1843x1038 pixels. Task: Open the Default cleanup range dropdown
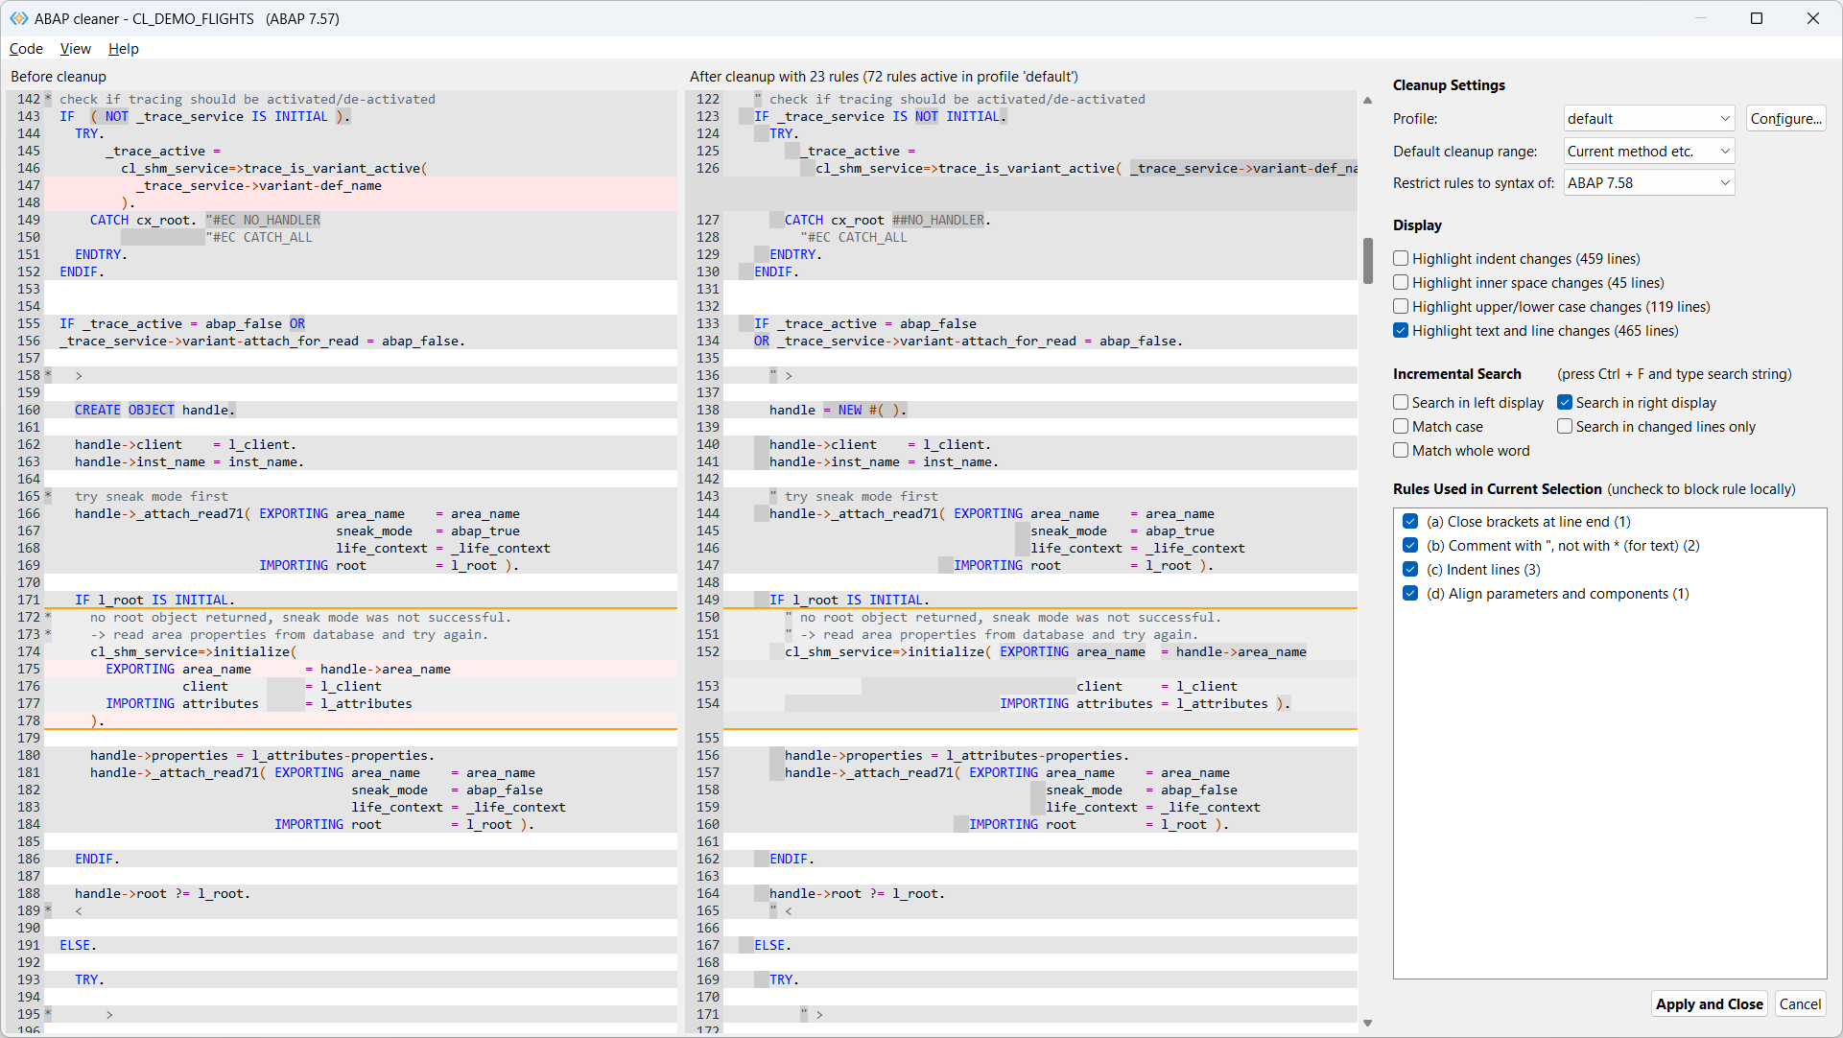[x=1648, y=152]
